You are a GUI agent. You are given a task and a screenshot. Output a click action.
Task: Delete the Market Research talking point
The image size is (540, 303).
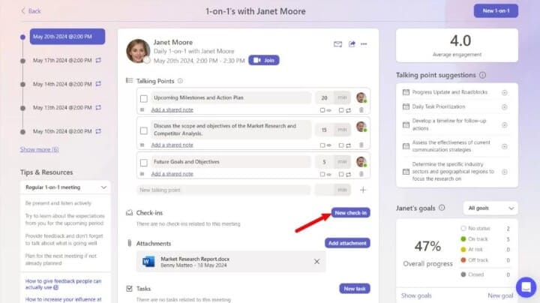point(361,145)
